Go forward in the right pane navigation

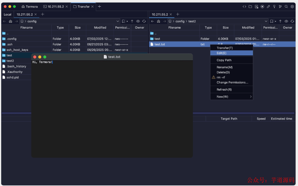(164, 21)
